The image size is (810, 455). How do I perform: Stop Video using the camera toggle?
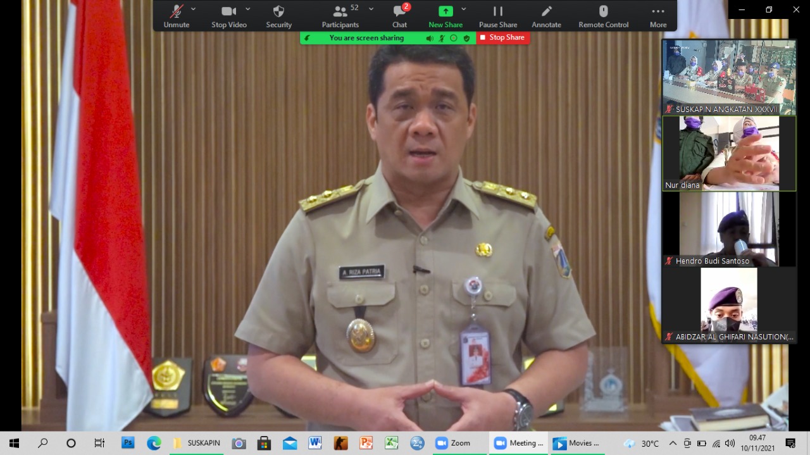(x=228, y=16)
